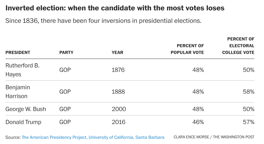Click the YEAR column header
Image resolution: width=264 pixels, height=144 pixels.
(x=117, y=52)
